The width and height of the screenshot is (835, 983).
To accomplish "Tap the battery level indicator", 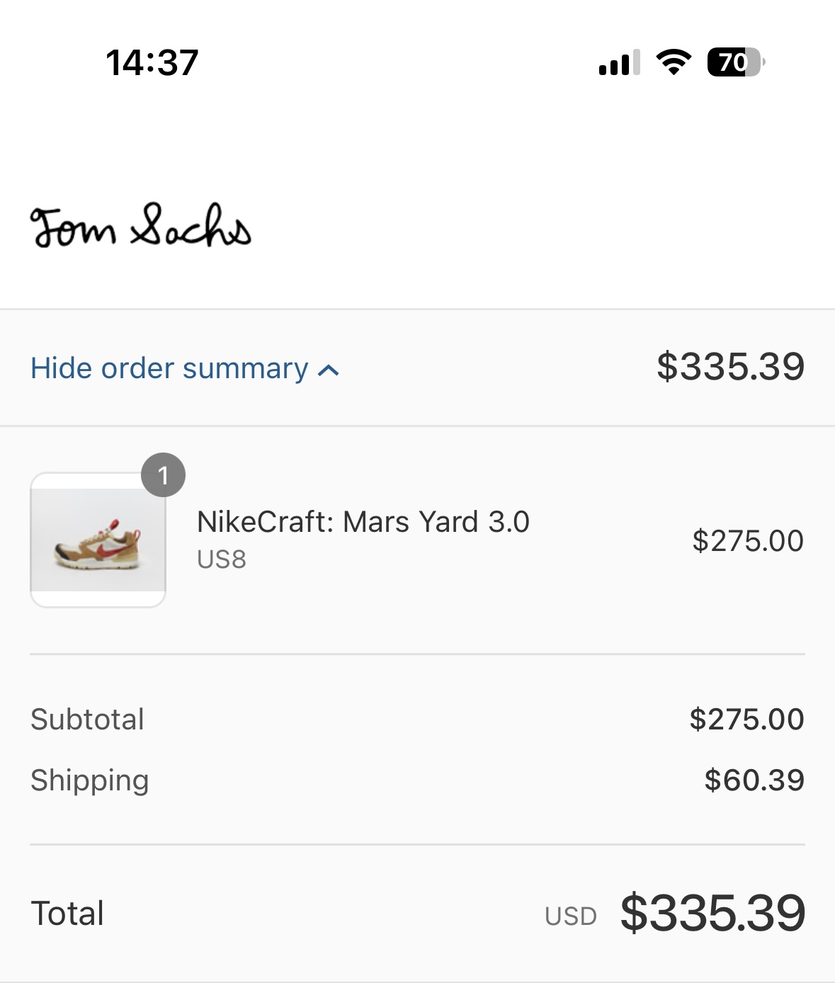I will [x=735, y=62].
